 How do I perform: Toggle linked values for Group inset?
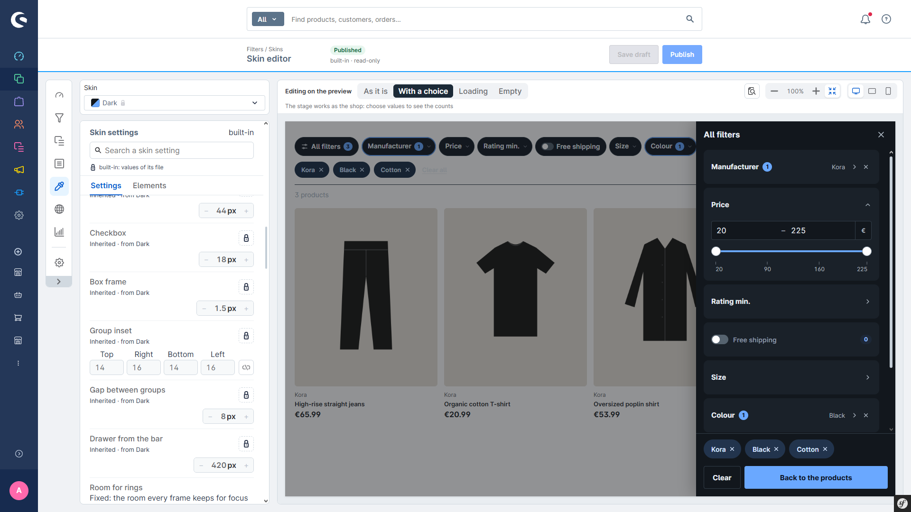coord(246,367)
